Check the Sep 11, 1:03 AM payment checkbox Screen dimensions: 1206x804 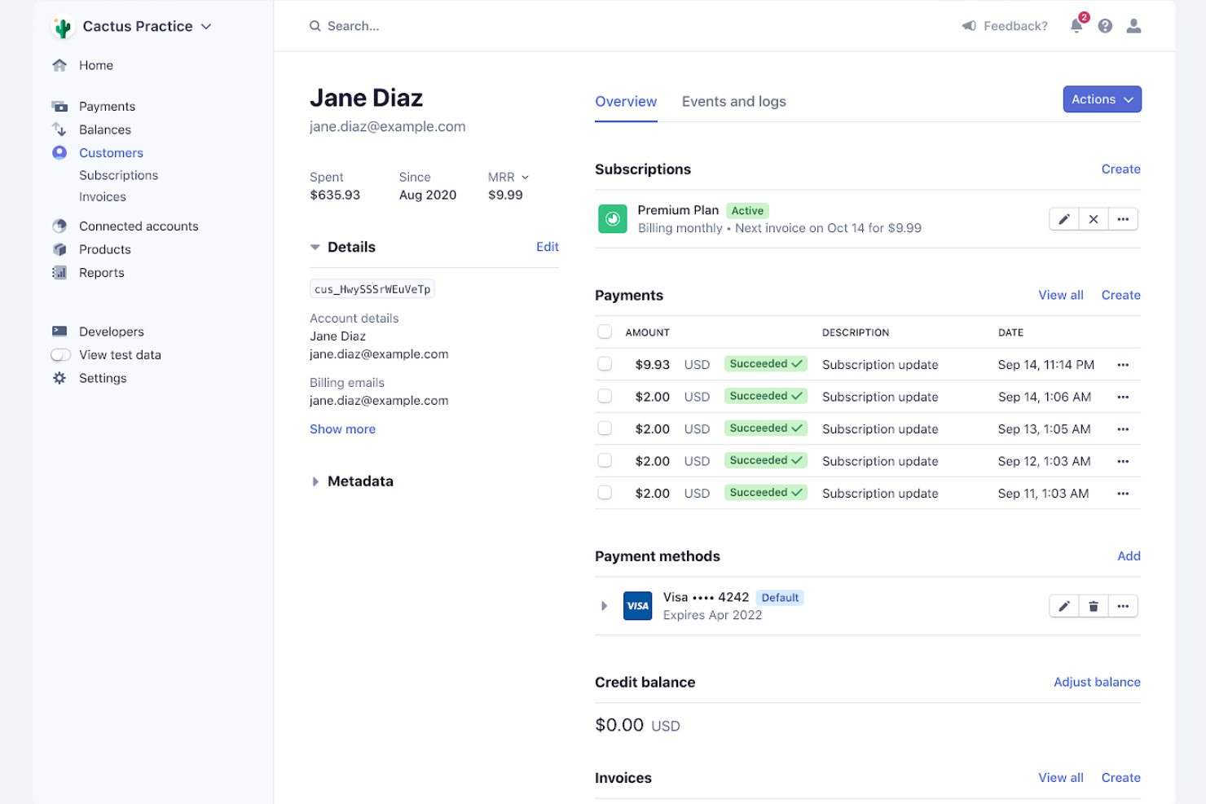point(605,493)
